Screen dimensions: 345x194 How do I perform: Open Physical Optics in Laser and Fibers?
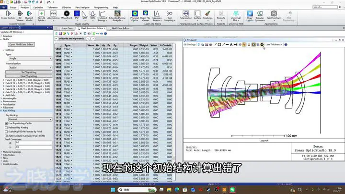coord(135,16)
